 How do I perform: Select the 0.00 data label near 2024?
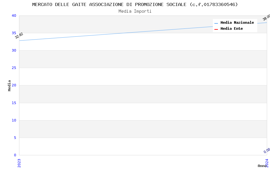click(x=267, y=151)
